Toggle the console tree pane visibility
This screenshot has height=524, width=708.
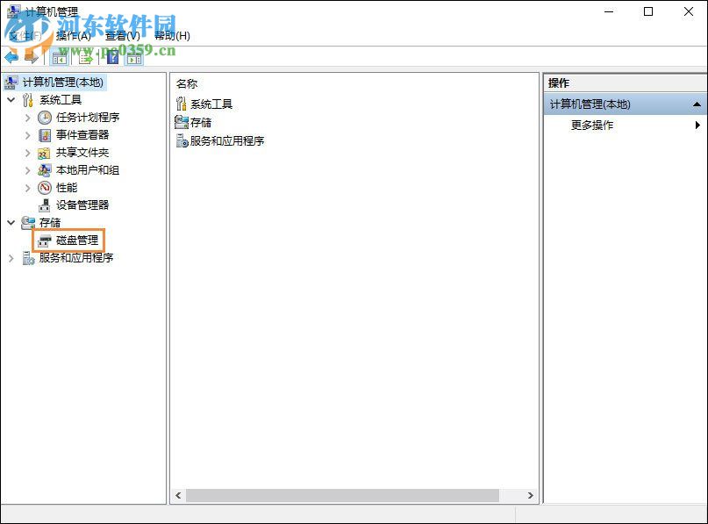click(x=59, y=56)
